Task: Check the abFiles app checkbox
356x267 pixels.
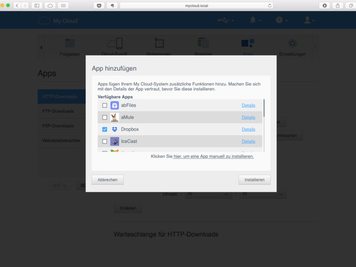Action: 104,105
